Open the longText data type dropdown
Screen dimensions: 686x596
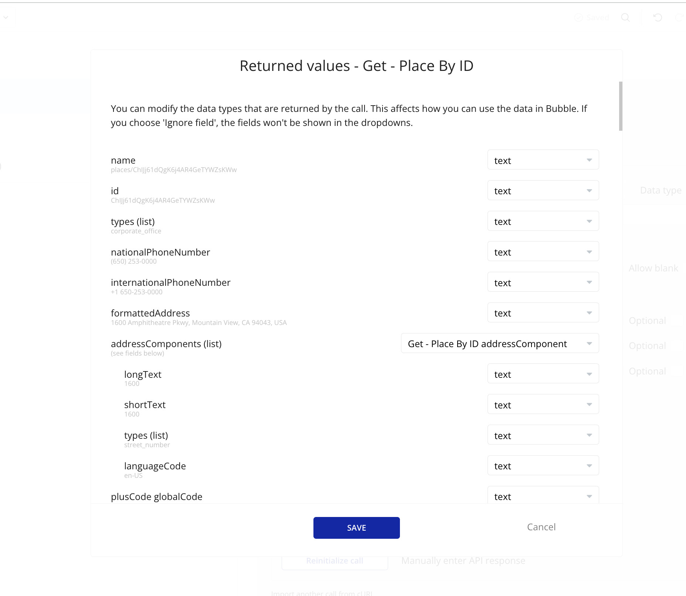(x=543, y=374)
